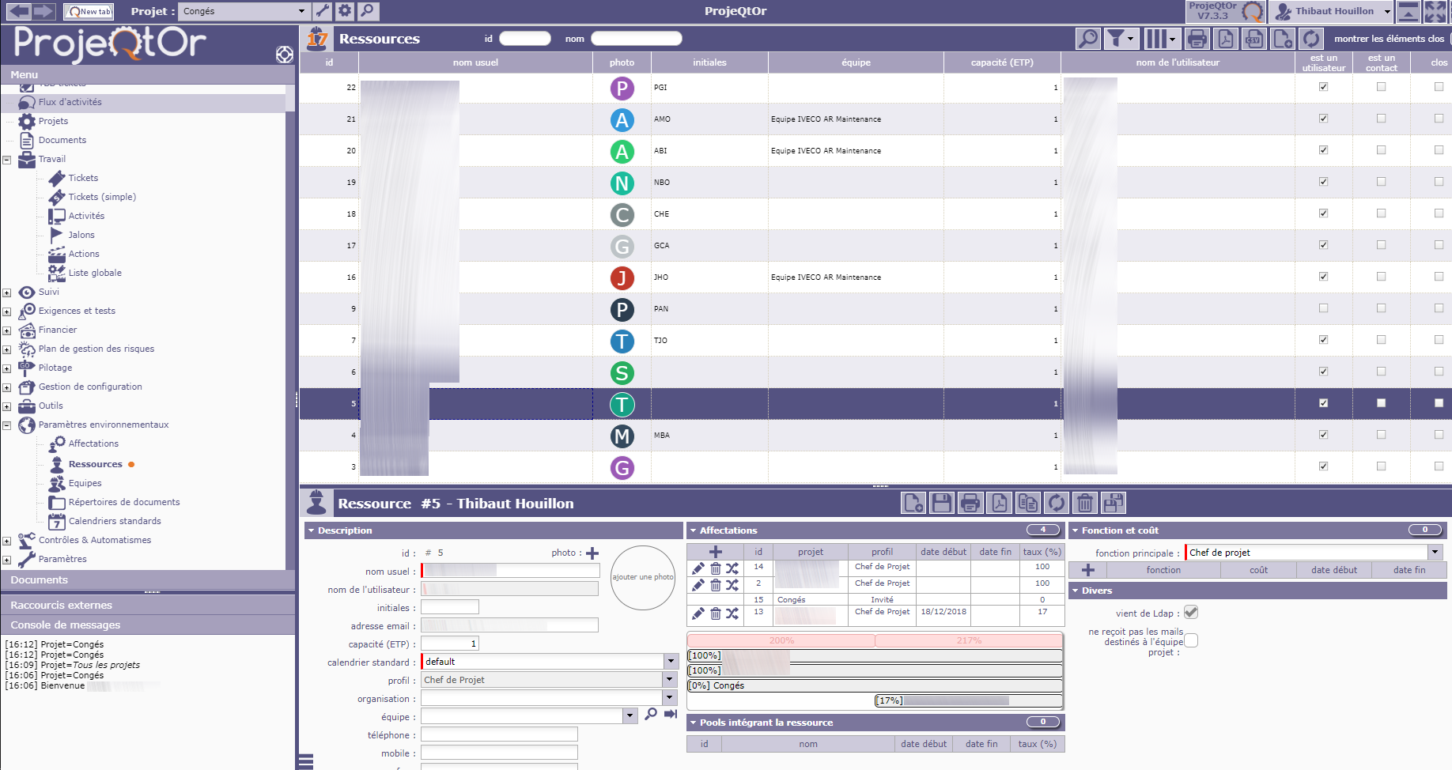Open the Projet selector dropdown

tap(301, 11)
